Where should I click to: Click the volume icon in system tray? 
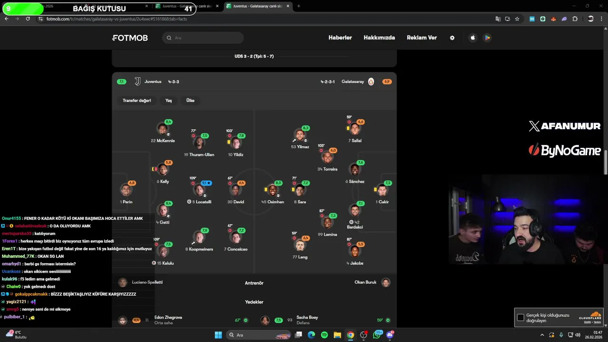tap(578, 335)
